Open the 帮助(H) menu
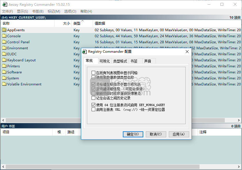This screenshot has height=170, width=242. (x=86, y=11)
